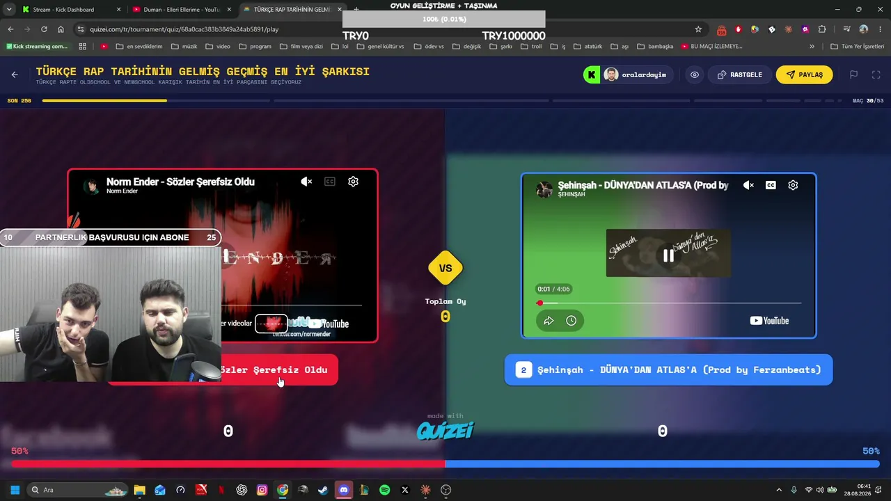Toggle captions on the Norm Ender video

[330, 182]
